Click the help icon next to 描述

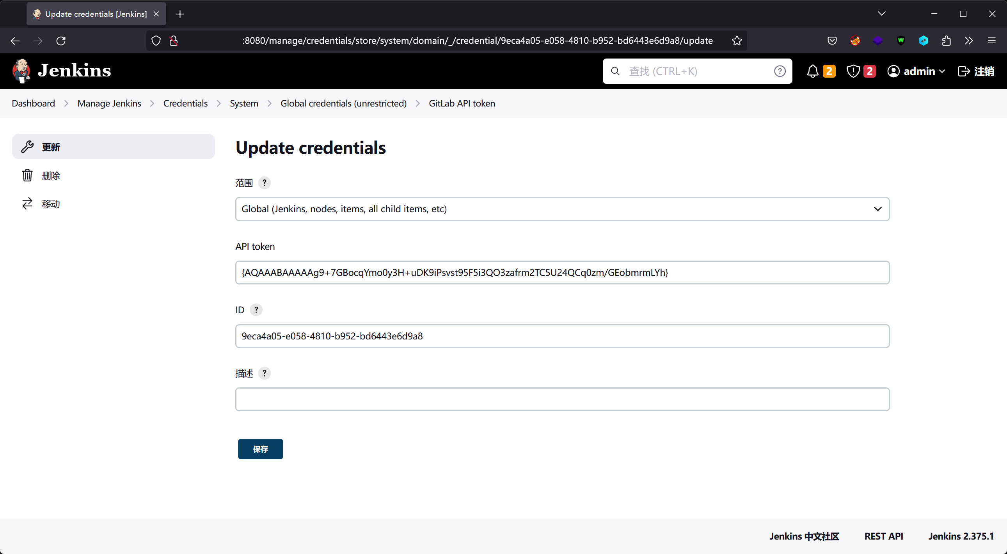[x=264, y=373]
